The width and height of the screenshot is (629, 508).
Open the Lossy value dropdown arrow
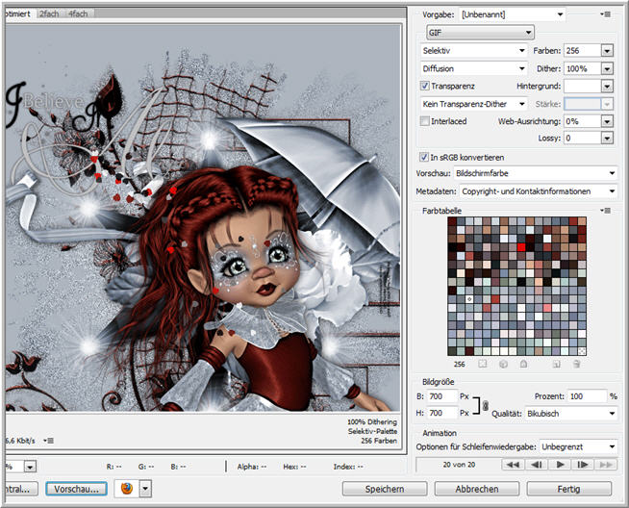click(607, 138)
